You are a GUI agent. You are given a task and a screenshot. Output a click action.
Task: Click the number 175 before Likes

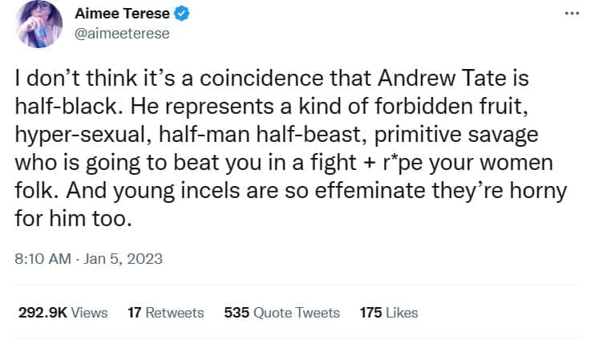pyautogui.click(x=370, y=313)
